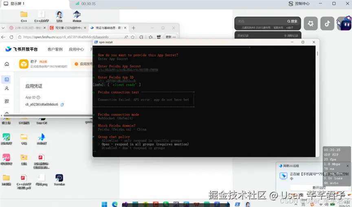Launch Microsoft Edge from taskbar
The image size is (352, 207).
click(x=115, y=204)
